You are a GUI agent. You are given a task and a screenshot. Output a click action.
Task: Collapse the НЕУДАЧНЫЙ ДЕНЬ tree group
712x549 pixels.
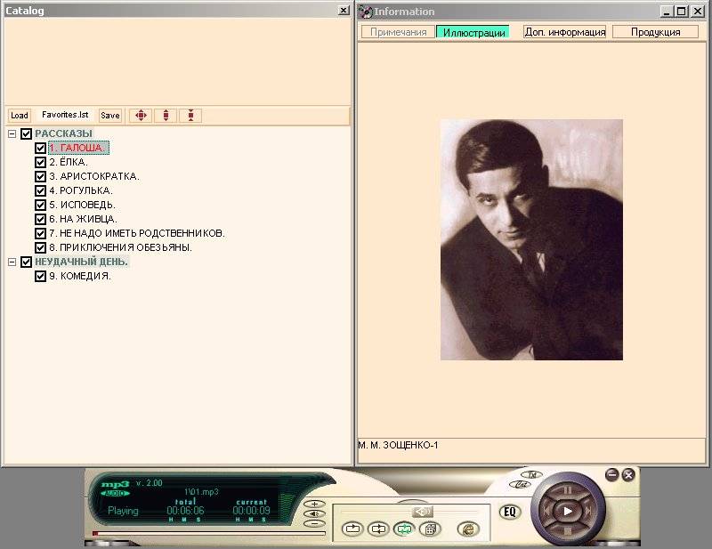click(12, 262)
